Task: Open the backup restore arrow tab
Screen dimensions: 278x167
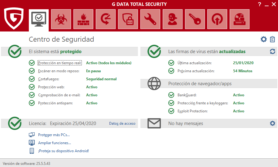Action: pyautogui.click(x=106, y=19)
